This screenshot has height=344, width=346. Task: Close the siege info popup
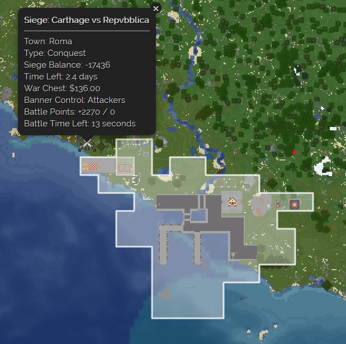click(157, 8)
